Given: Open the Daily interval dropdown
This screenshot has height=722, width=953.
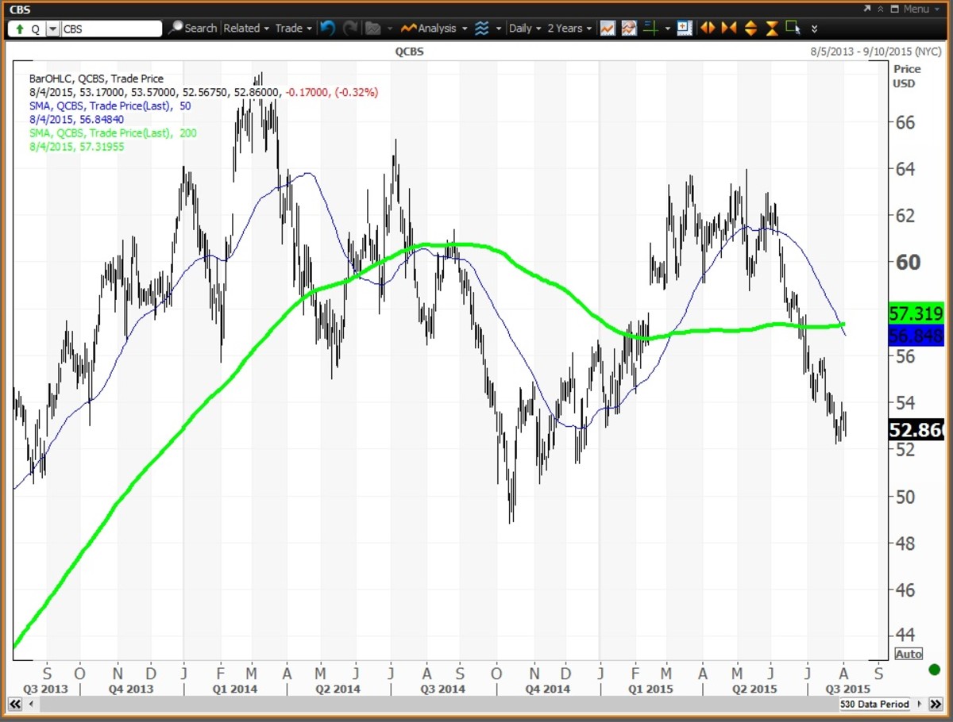Looking at the screenshot, I should coord(525,28).
